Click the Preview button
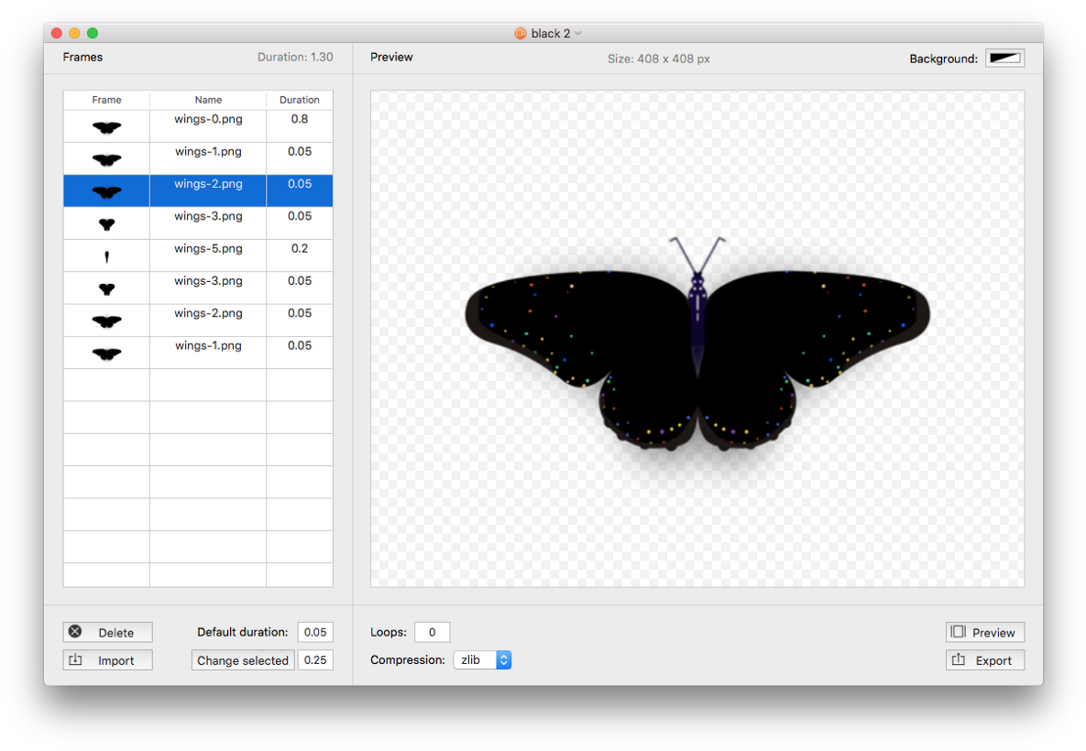Image resolution: width=1086 pixels, height=751 pixels. click(992, 631)
